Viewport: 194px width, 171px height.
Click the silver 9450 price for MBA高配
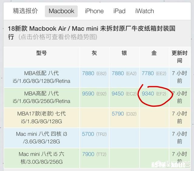pos(118,94)
